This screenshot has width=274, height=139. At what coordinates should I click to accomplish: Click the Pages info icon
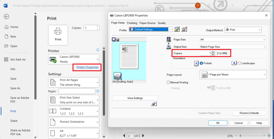tap(98, 91)
